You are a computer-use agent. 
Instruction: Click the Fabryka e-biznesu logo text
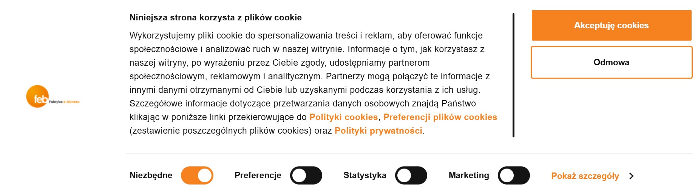64,102
